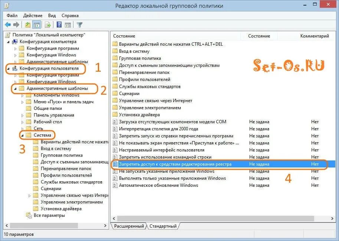Open Службы языковых стандартов folder in list
339x241 pixels.
(x=149, y=87)
